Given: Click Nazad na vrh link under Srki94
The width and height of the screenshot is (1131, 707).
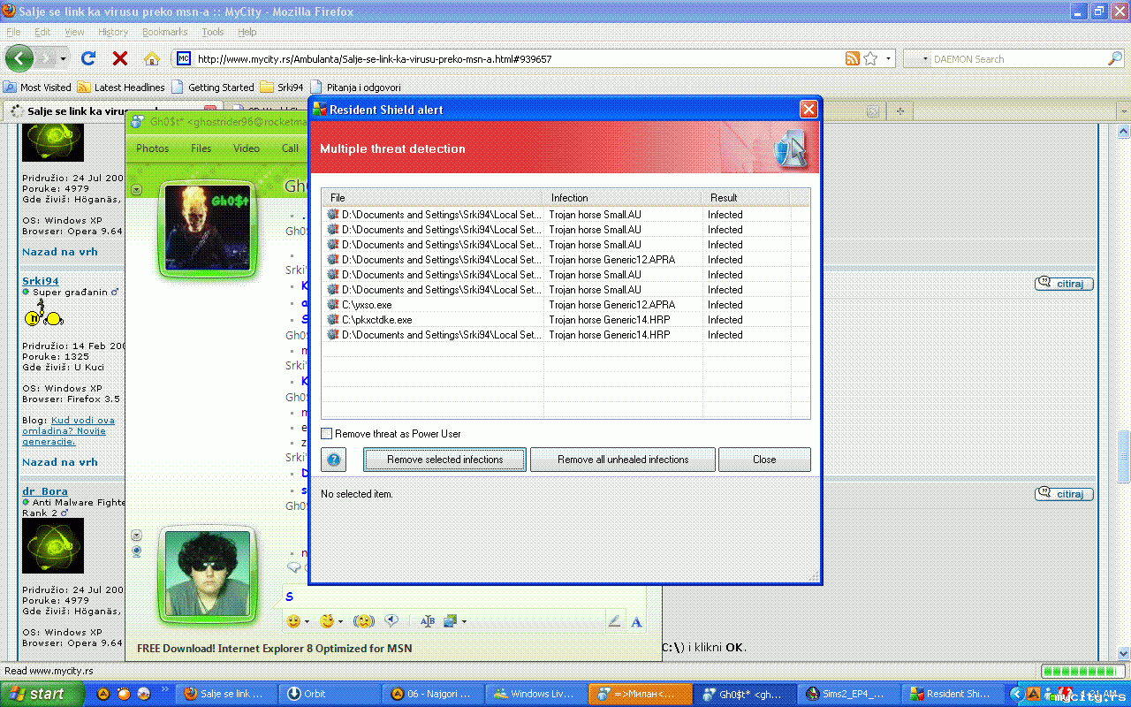Looking at the screenshot, I should tap(60, 462).
